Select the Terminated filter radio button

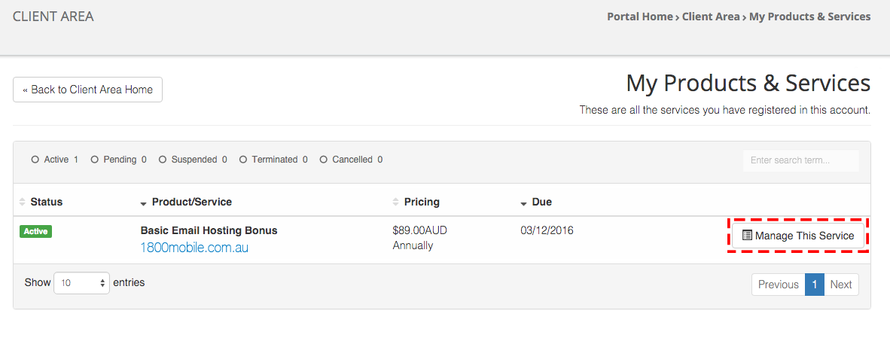click(243, 160)
